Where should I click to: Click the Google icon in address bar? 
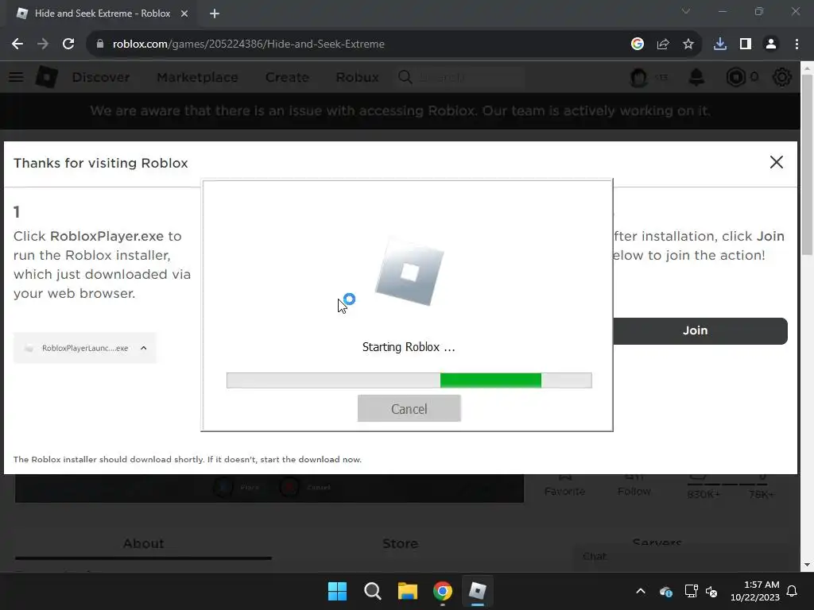tap(638, 44)
